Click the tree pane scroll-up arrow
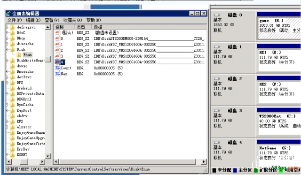 click(x=48, y=27)
